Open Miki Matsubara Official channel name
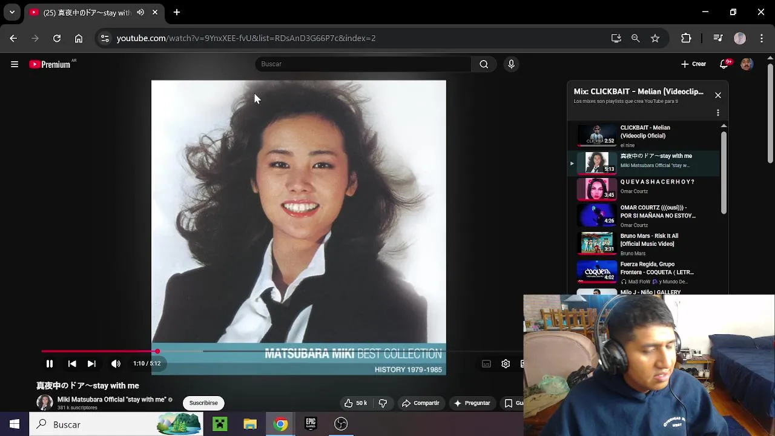 click(x=111, y=400)
